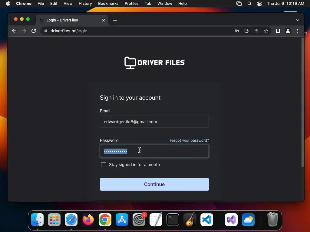This screenshot has height=232, width=310.
Task: Click the date and time in menu bar
Action: (x=285, y=3)
